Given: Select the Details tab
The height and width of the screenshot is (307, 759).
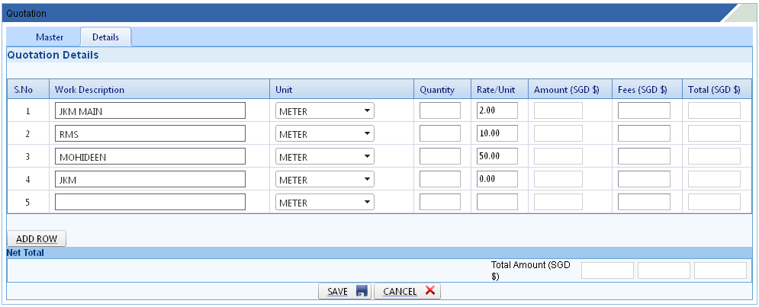Looking at the screenshot, I should (x=105, y=37).
